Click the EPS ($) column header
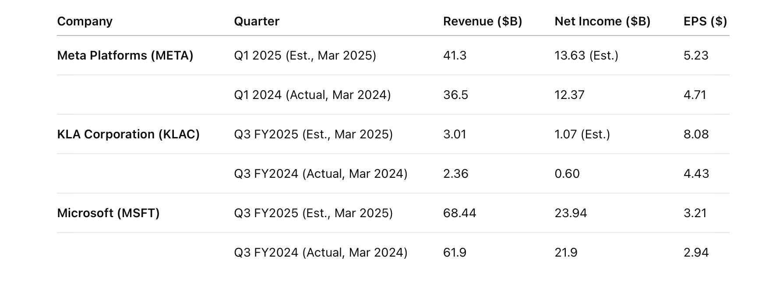 click(x=705, y=21)
